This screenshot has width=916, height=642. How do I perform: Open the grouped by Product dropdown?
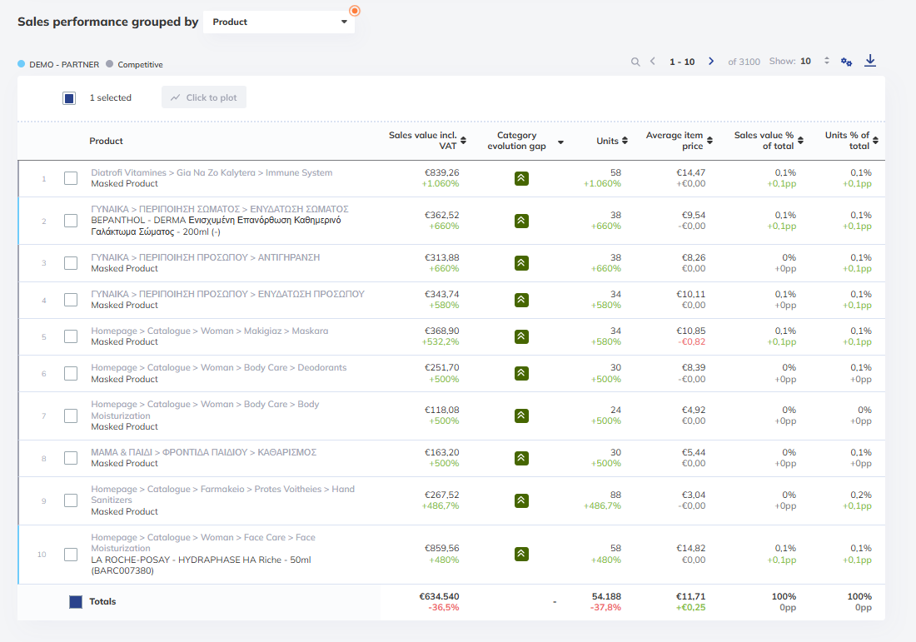click(x=279, y=22)
